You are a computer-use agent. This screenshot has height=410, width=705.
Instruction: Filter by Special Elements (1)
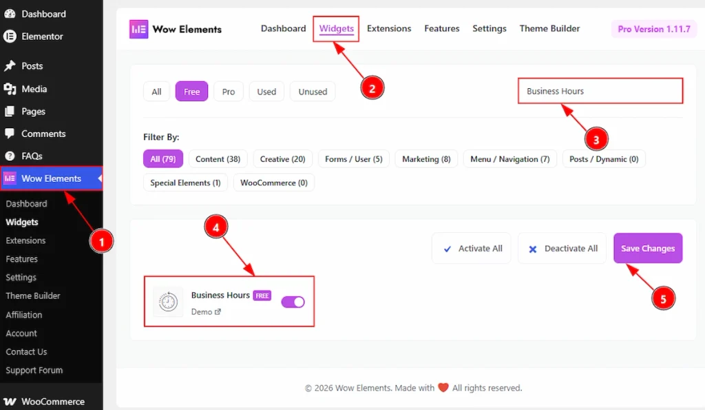(185, 183)
